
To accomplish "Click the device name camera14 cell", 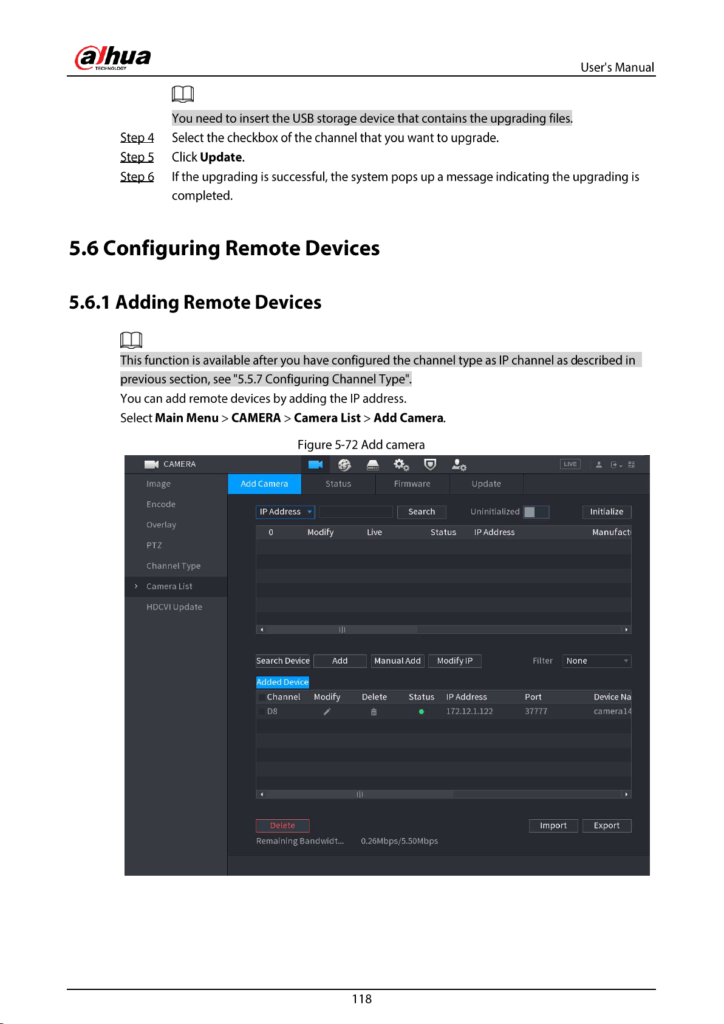I will pyautogui.click(x=612, y=712).
